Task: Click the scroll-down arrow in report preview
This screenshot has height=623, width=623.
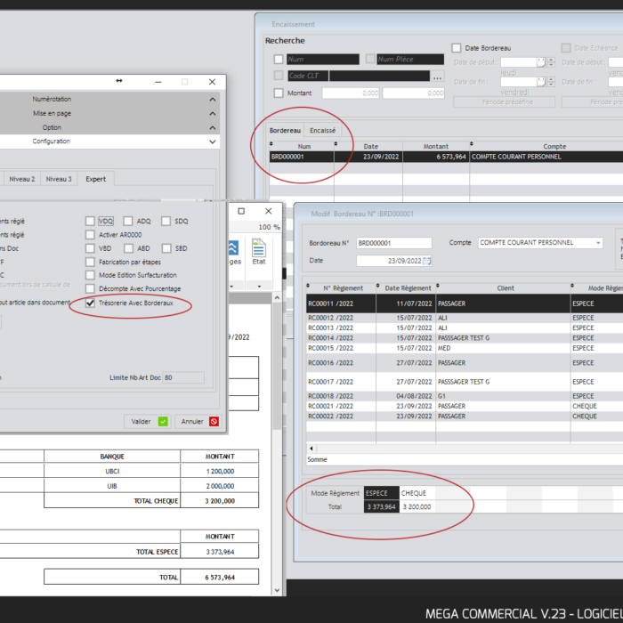Action: click(x=278, y=590)
